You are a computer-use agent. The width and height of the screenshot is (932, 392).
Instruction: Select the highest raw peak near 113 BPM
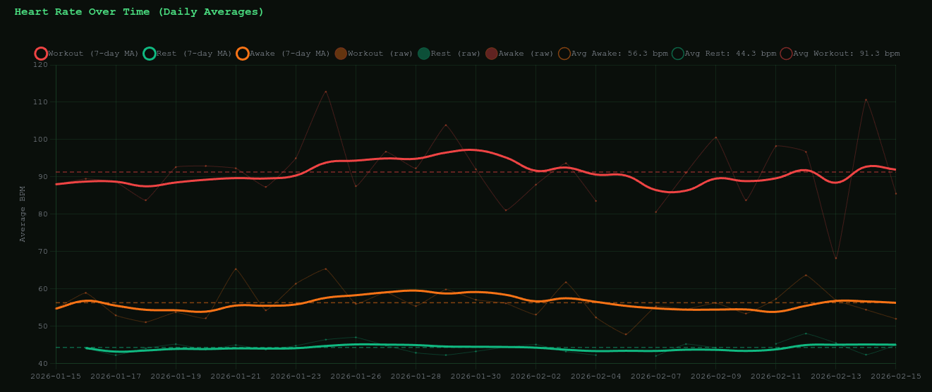coord(325,91)
